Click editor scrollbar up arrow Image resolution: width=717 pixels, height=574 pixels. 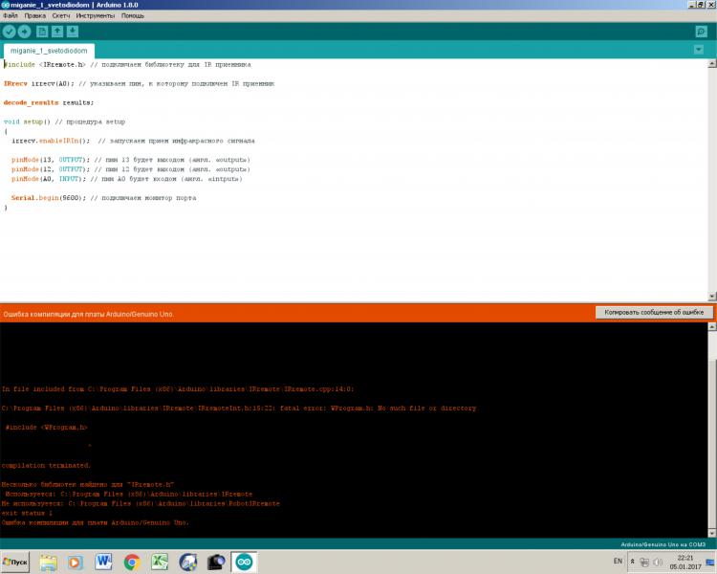coord(712,64)
